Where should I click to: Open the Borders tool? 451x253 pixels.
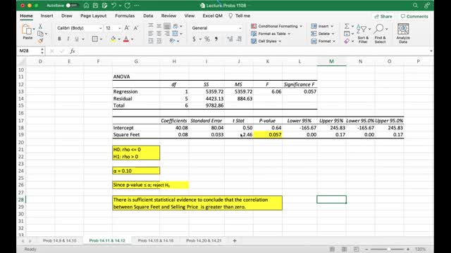tap(95, 39)
